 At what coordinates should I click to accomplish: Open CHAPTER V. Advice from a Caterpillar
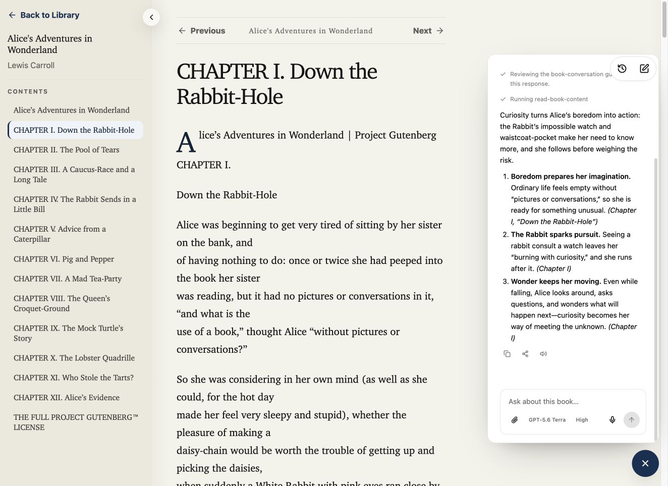click(76, 234)
